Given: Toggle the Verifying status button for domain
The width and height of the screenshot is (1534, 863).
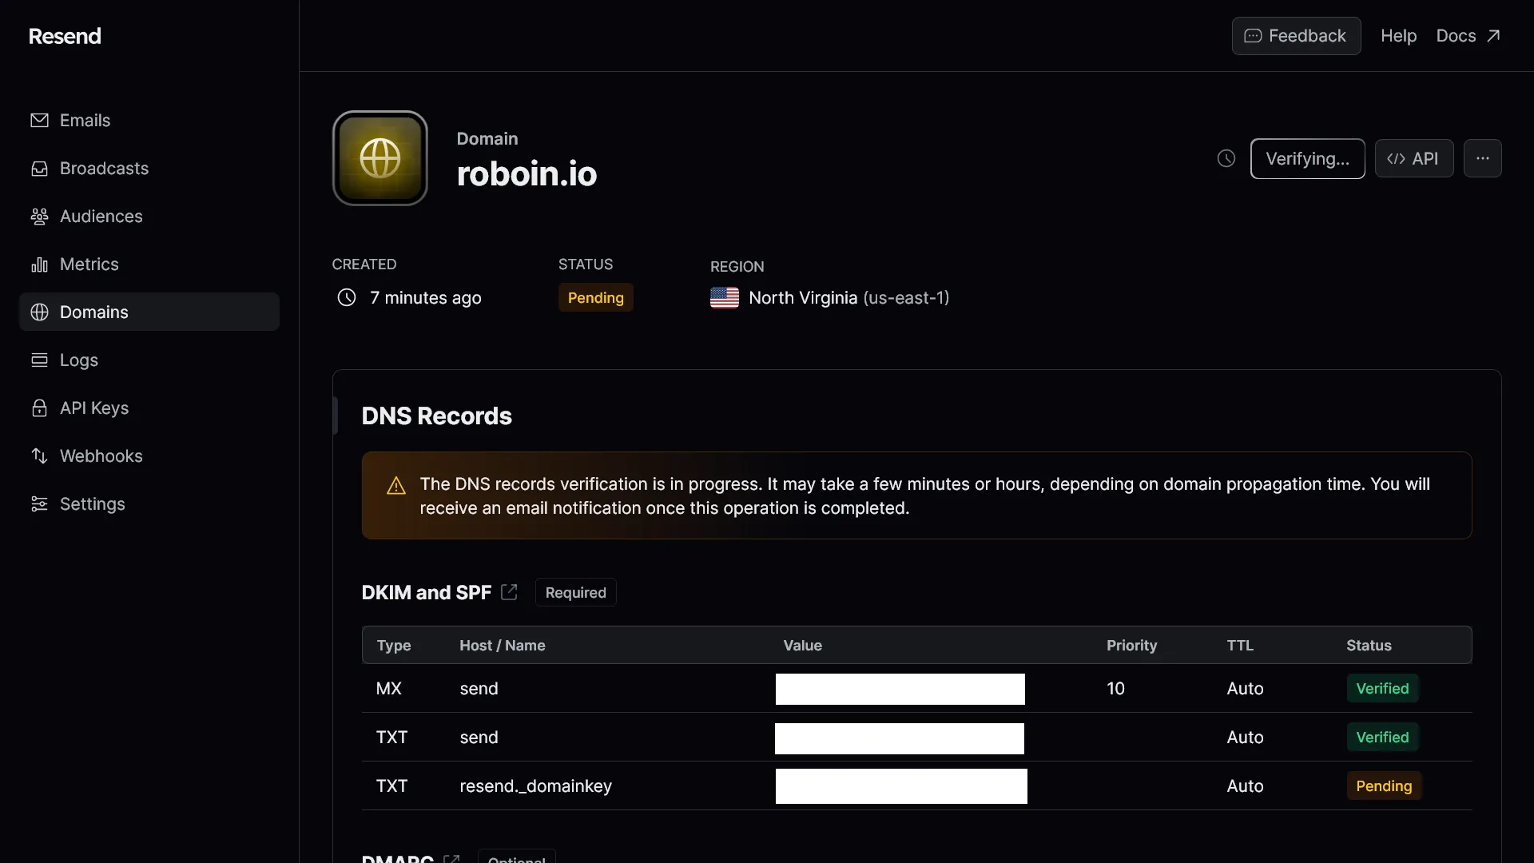Looking at the screenshot, I should [1306, 158].
